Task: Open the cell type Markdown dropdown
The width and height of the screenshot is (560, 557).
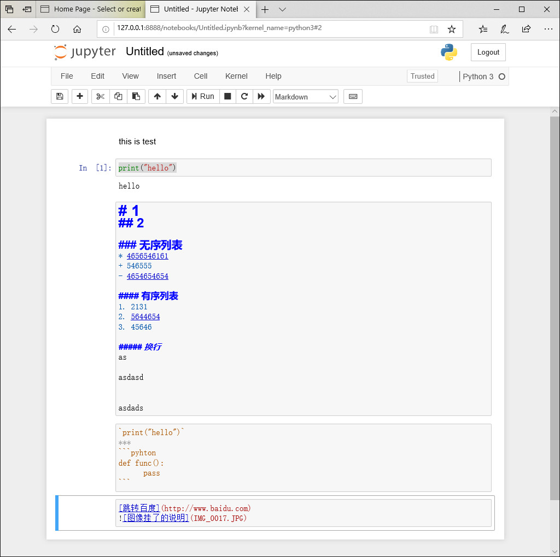Action: pyautogui.click(x=305, y=97)
